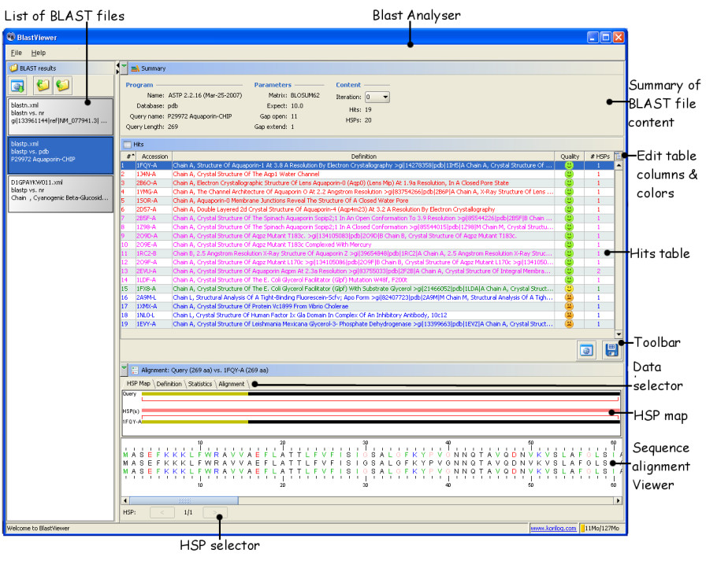Click the second green-arrow folder icon in BLAST results

click(62, 85)
